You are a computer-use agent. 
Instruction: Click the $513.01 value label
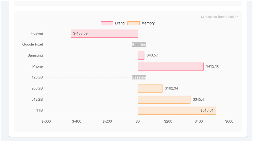pos(207,110)
